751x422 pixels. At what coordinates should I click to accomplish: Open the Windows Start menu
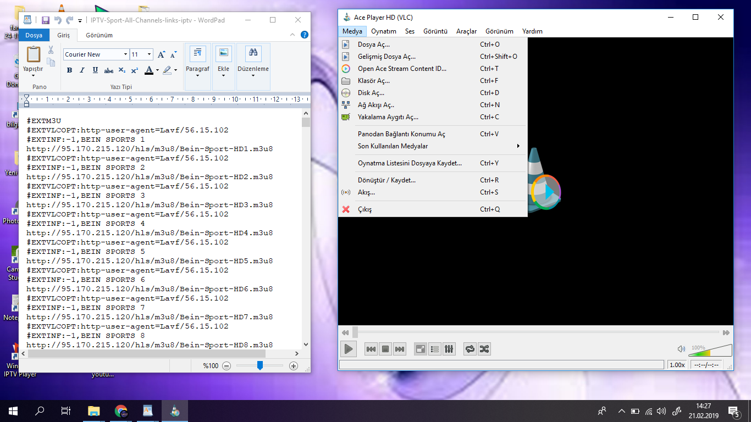13,410
